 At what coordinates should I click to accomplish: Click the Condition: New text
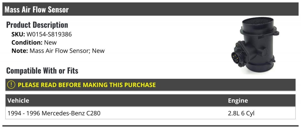pos(34,42)
